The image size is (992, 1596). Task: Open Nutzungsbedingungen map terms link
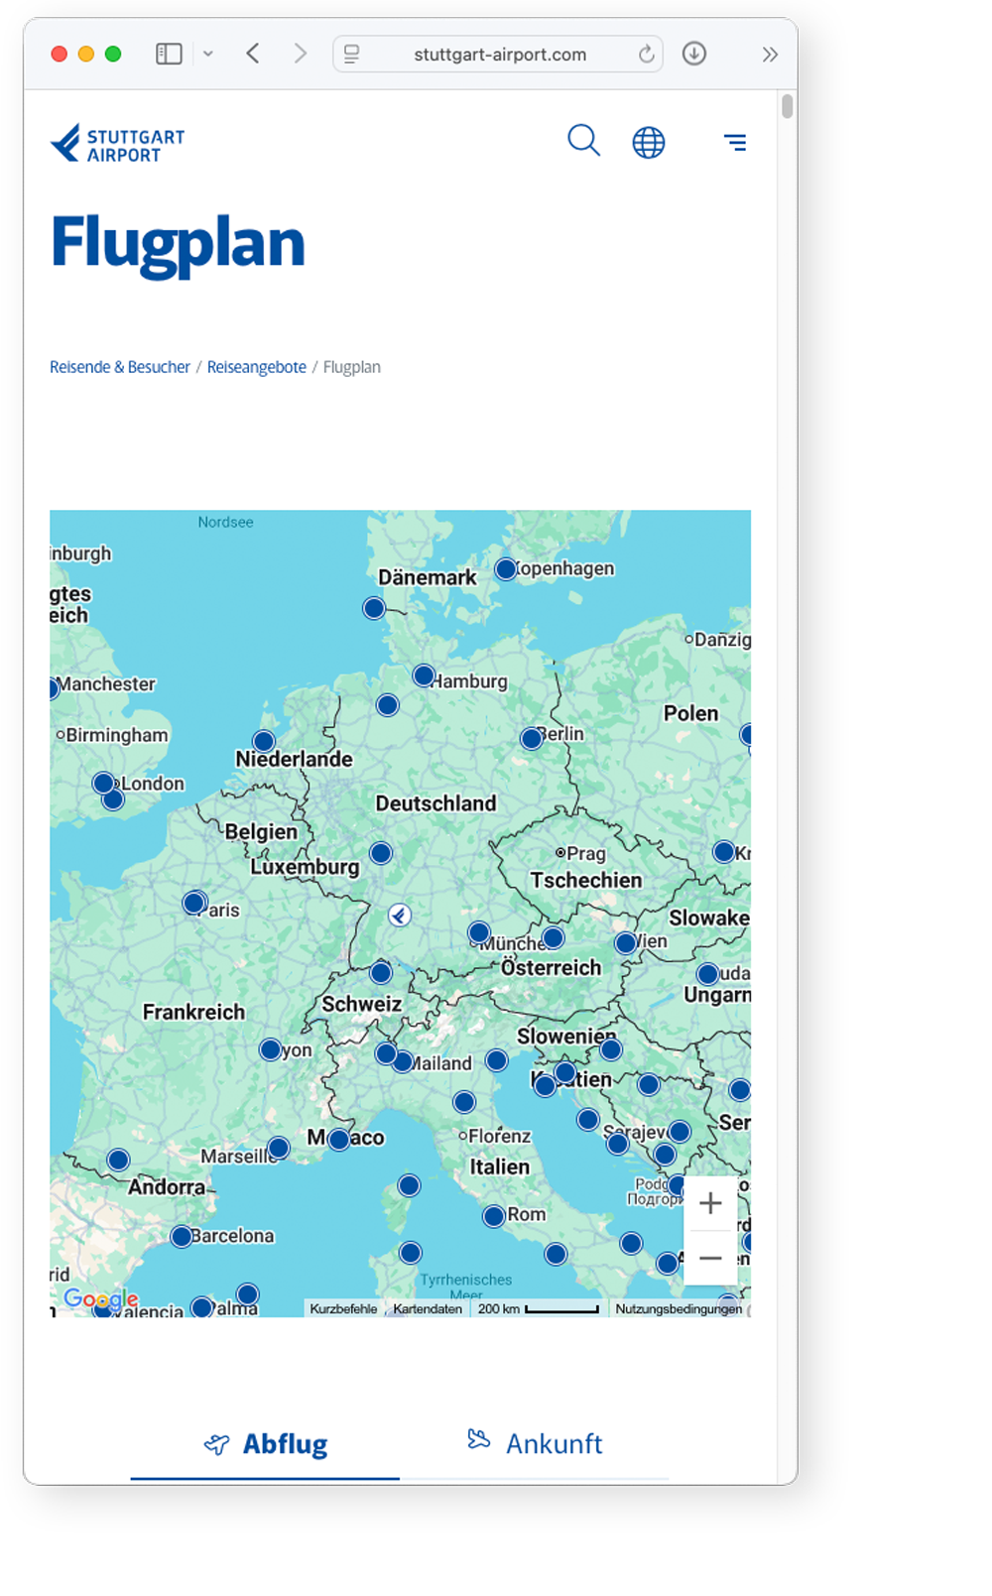679,1309
